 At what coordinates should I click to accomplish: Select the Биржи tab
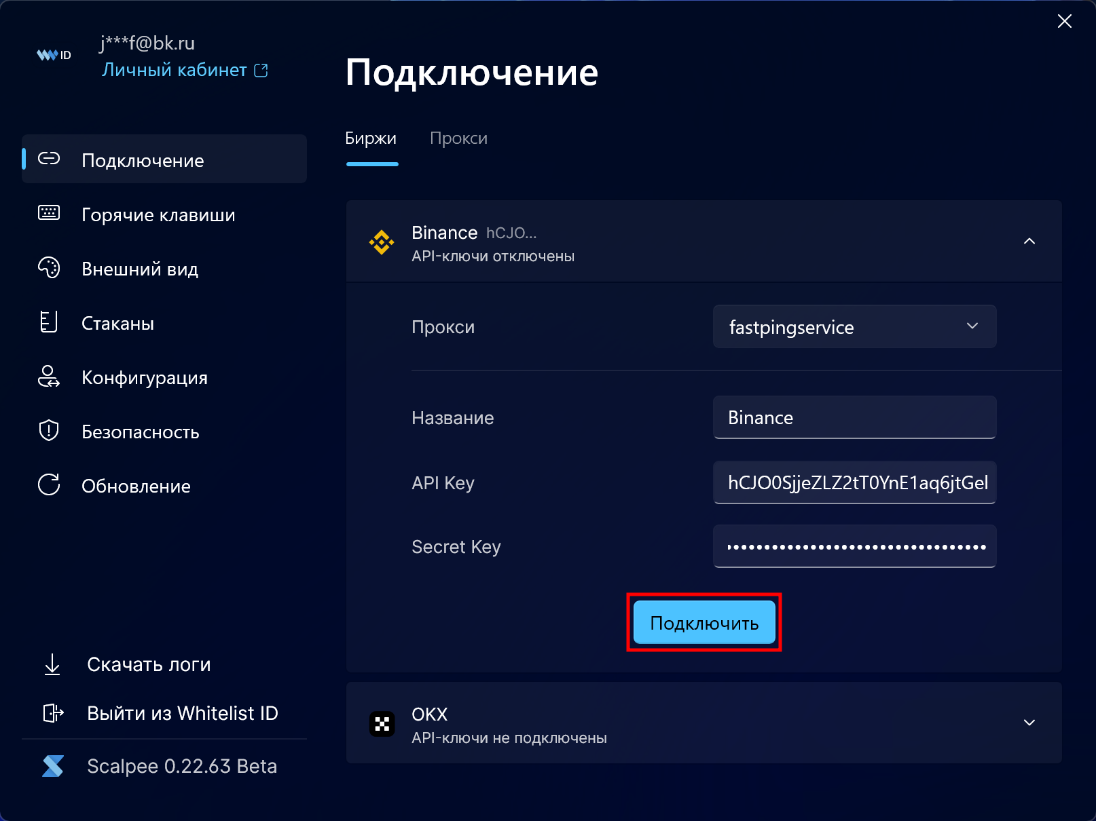click(371, 138)
